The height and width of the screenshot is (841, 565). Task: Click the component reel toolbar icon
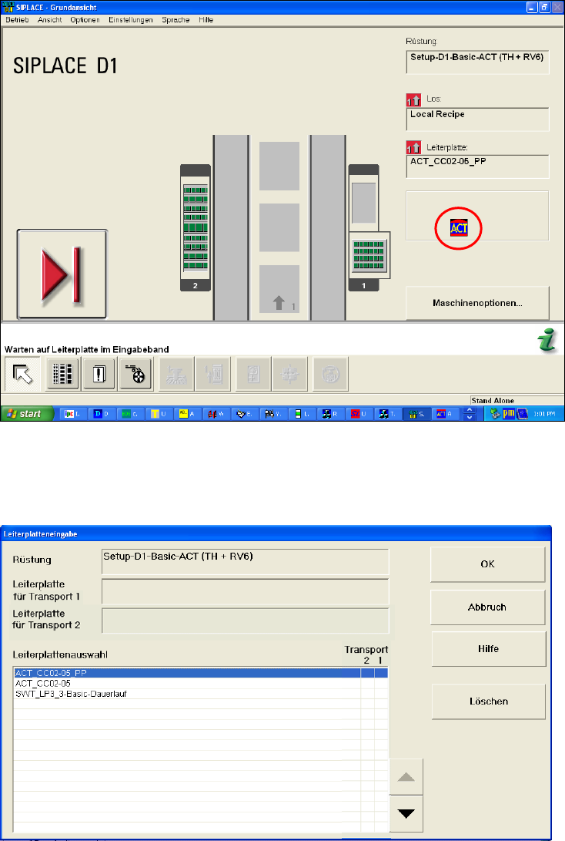(x=136, y=374)
